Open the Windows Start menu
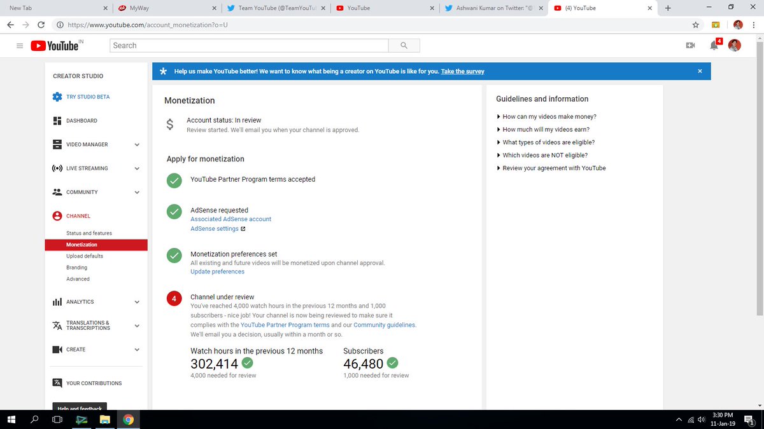 click(12, 419)
